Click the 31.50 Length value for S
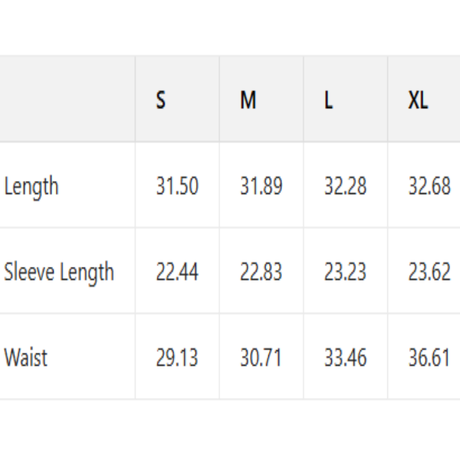This screenshot has height=460, width=460. click(177, 186)
